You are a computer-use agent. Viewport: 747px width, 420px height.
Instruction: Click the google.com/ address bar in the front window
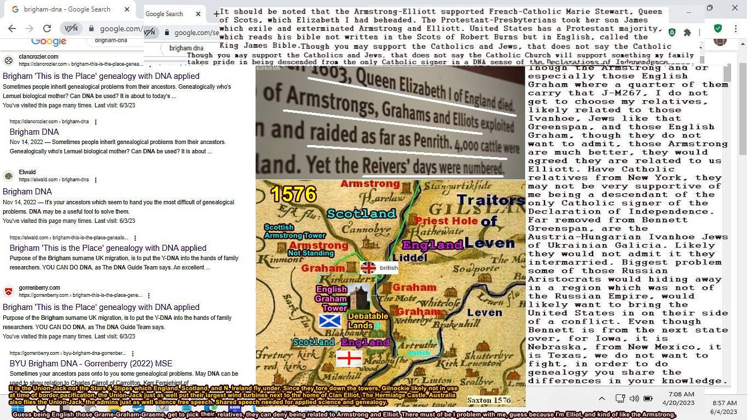pos(121,28)
